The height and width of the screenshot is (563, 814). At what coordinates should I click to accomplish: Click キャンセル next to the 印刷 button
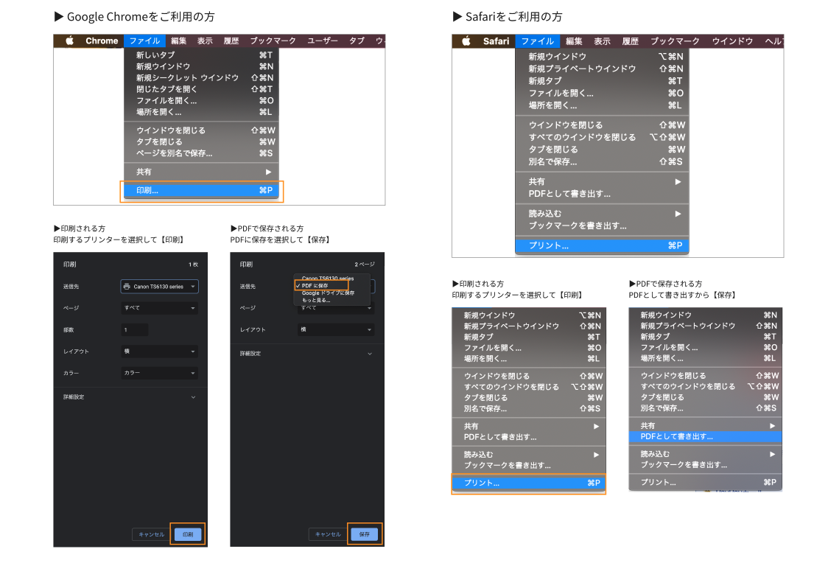(152, 534)
